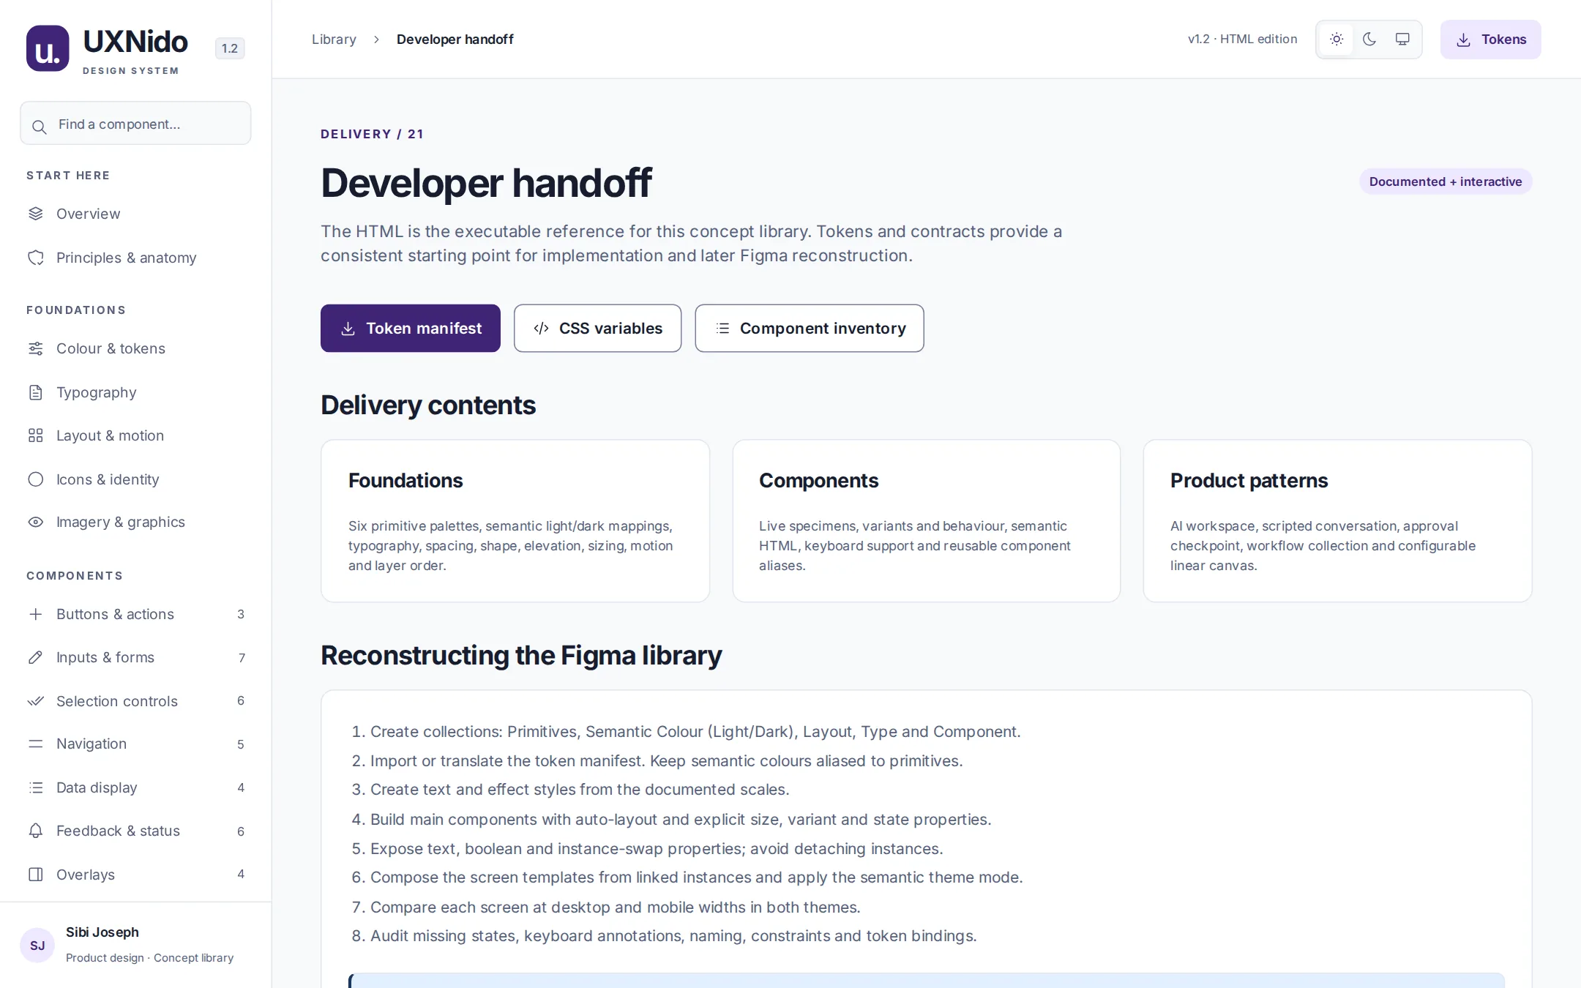Viewport: 1581px width, 988px height.
Task: Click the Sibi Joseph profile name
Action: point(102,932)
